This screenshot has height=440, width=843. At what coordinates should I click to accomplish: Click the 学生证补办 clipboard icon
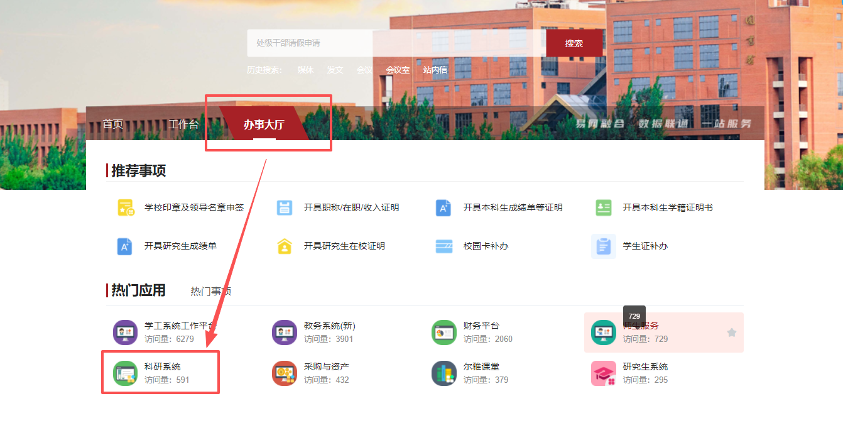[604, 246]
